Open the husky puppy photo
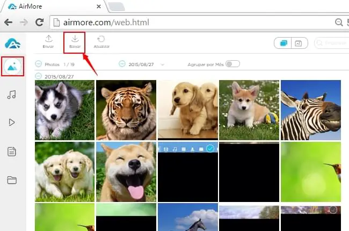The width and height of the screenshot is (349, 231). click(x=64, y=110)
